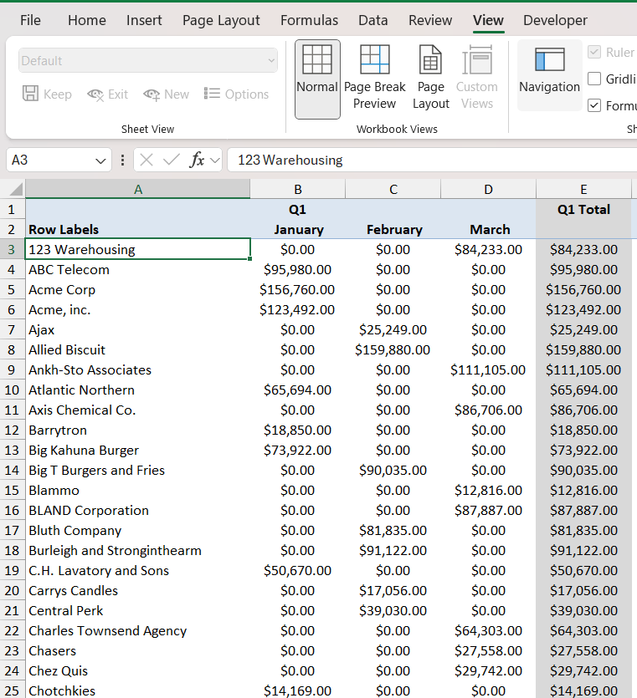Switch to the Review tab
Image resolution: width=637 pixels, height=698 pixels.
point(430,20)
